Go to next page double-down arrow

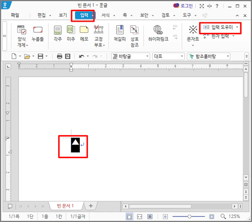coord(246,197)
